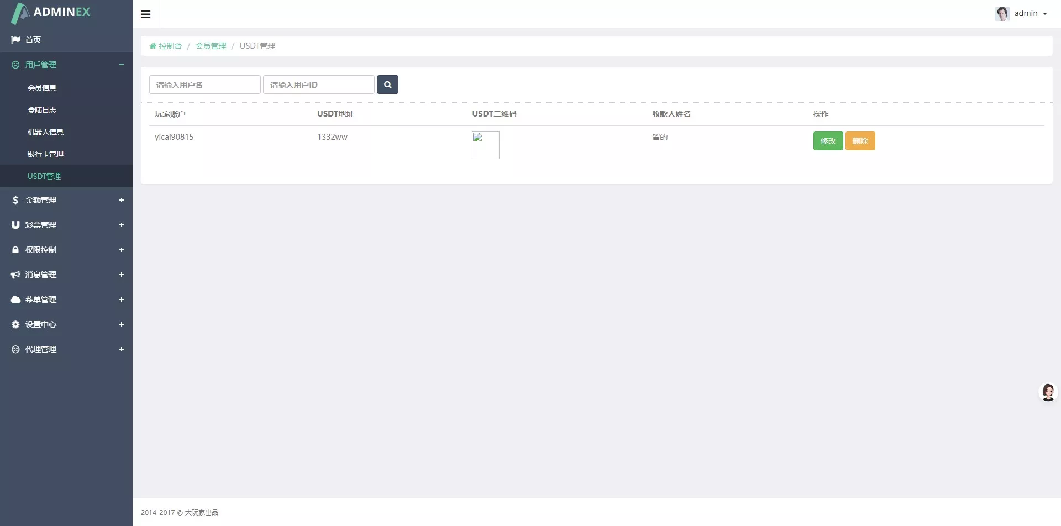Expand the 权限控制 menu
The width and height of the screenshot is (1061, 526).
[121, 250]
